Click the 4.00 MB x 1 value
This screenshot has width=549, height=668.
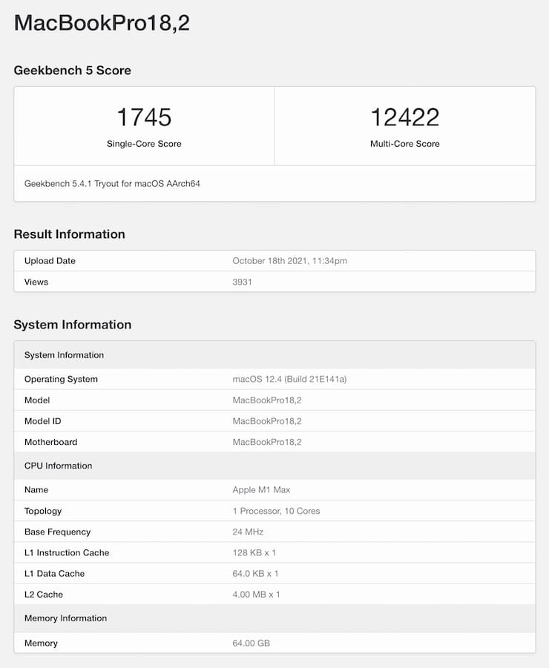256,595
